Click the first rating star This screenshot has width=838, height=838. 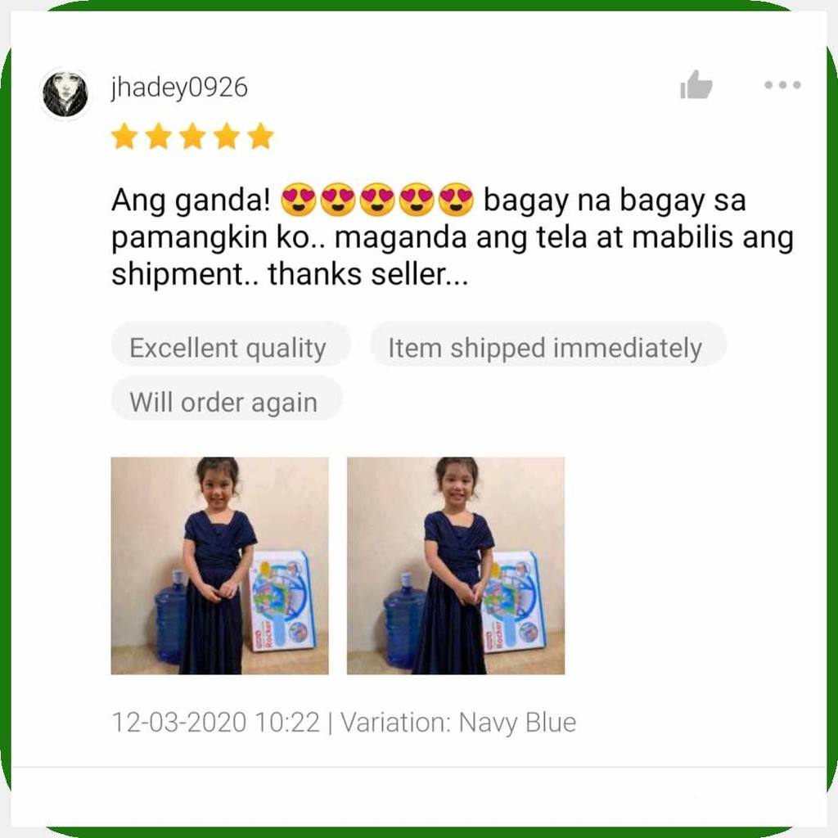(x=124, y=136)
